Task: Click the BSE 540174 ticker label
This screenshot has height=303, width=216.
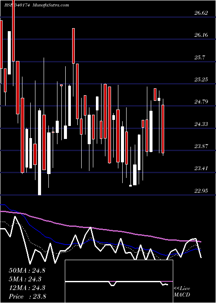Action: [17, 5]
